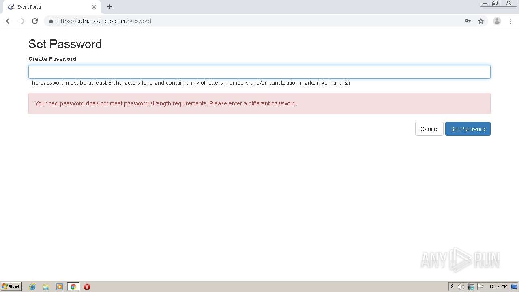Click the Create Password label

pos(52,59)
